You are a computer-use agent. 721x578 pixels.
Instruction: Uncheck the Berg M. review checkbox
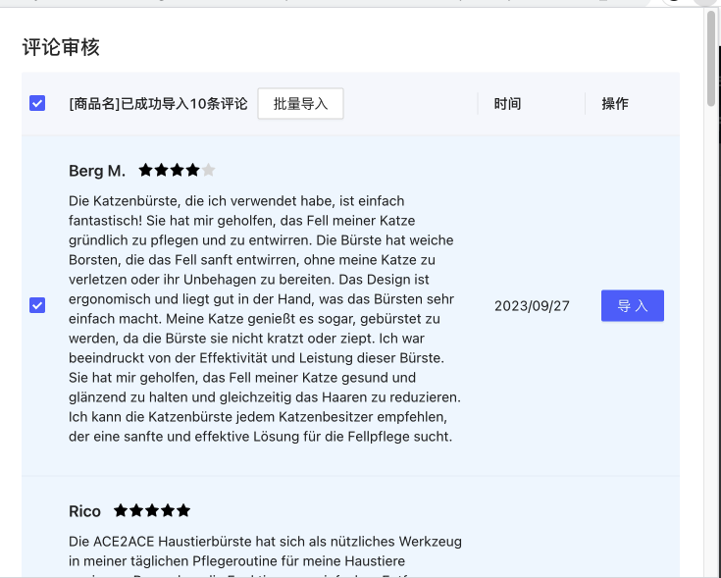pos(37,305)
